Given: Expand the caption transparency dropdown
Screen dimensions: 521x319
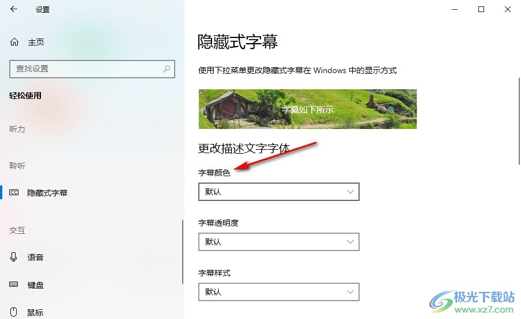Looking at the screenshot, I should [x=279, y=242].
